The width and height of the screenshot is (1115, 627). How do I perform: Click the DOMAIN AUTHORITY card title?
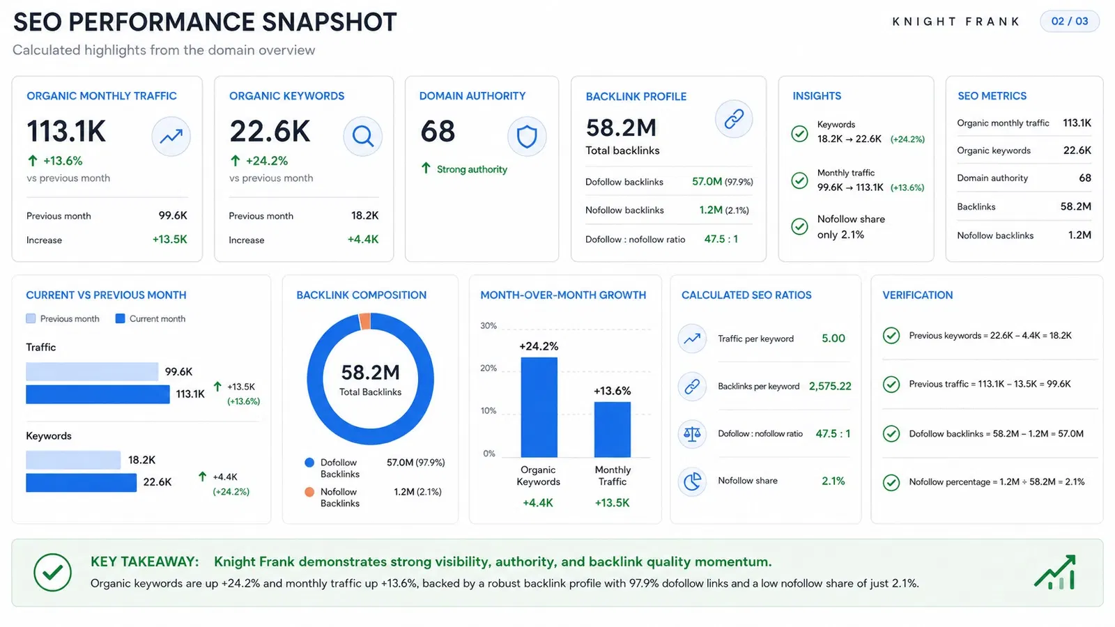point(472,96)
